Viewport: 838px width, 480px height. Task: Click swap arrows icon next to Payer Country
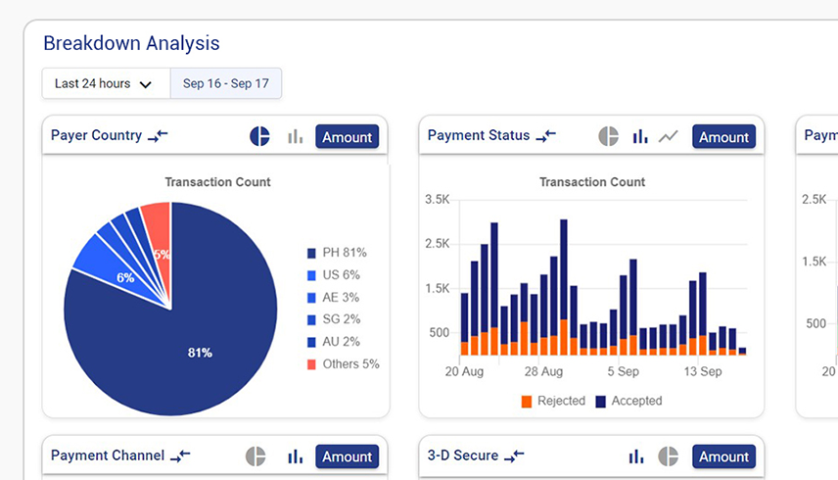click(158, 136)
